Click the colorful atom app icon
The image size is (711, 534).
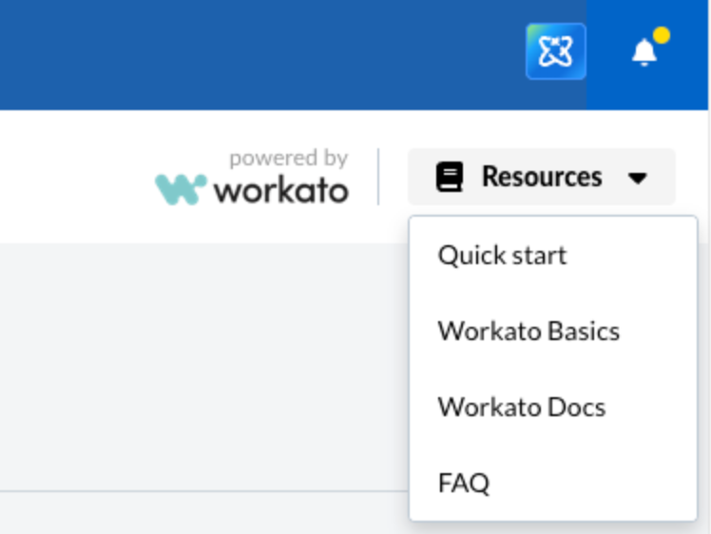point(556,51)
